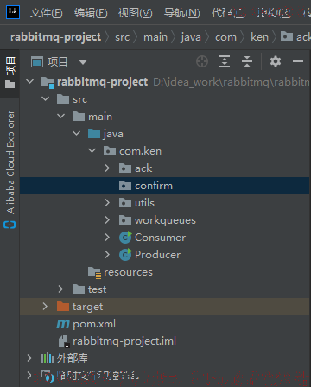This screenshot has width=311, height=387.
Task: Open the Alibaba Cloud Explorer side tab
Action: (x=10, y=168)
